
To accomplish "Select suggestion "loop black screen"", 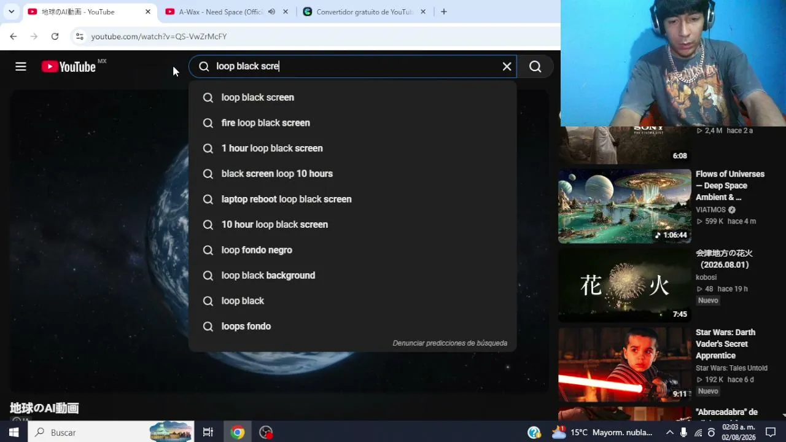I will click(352, 98).
